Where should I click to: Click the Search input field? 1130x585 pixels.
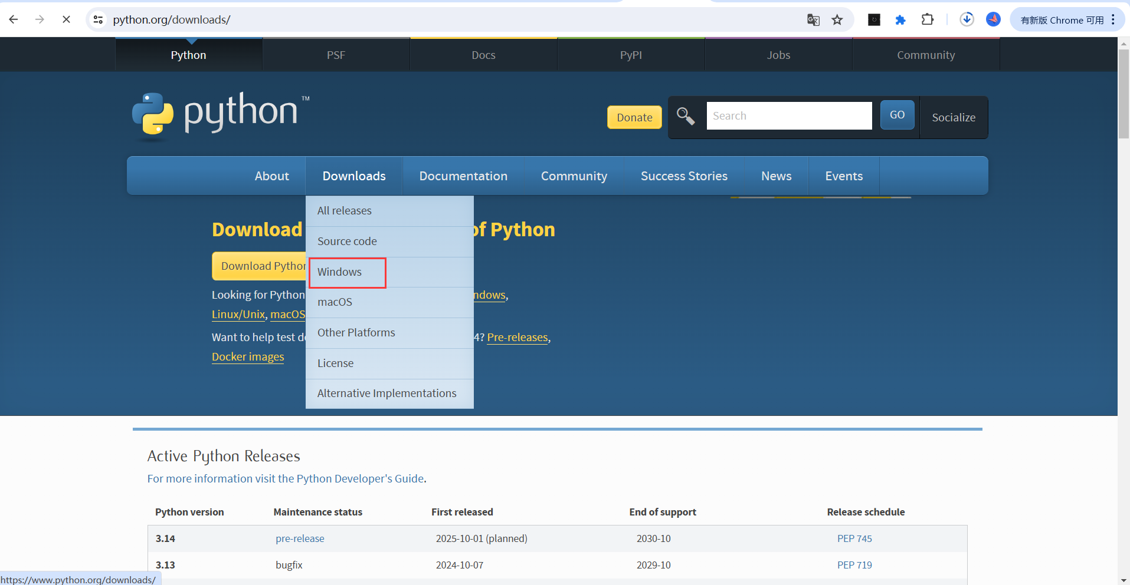pyautogui.click(x=789, y=115)
